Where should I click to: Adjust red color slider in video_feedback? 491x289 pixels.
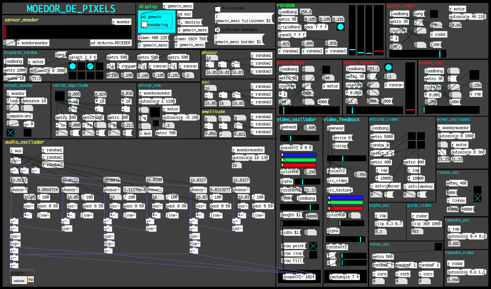346,208
